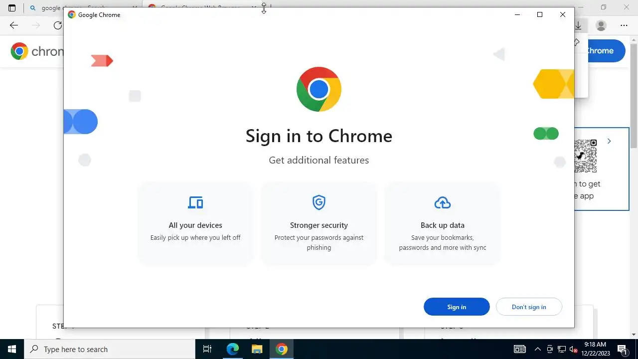Open Edge tab actions menu icon

[12, 7]
